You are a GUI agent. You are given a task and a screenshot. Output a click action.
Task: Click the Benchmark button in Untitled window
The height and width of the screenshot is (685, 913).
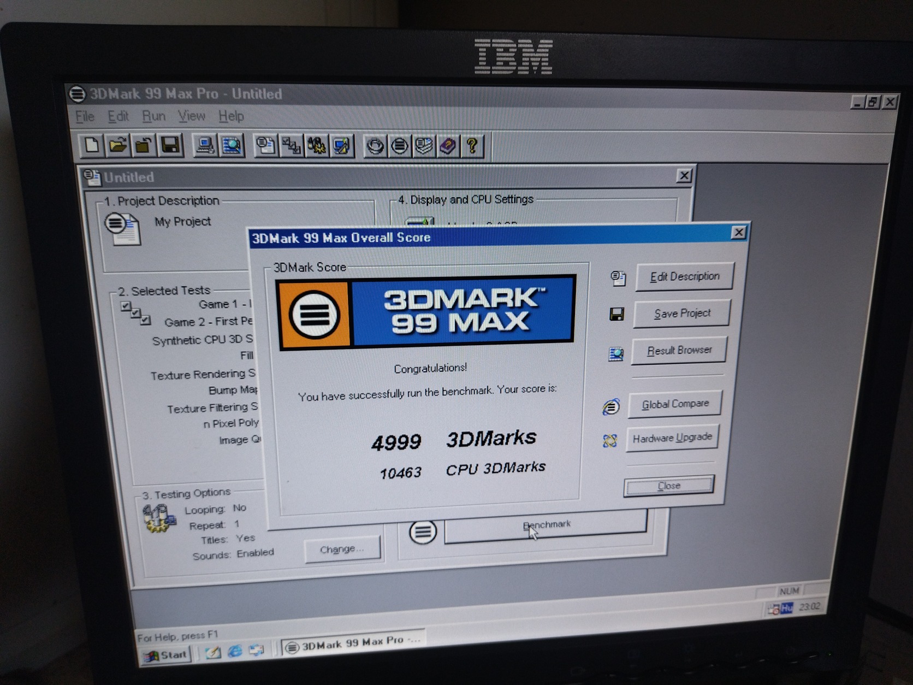click(546, 525)
